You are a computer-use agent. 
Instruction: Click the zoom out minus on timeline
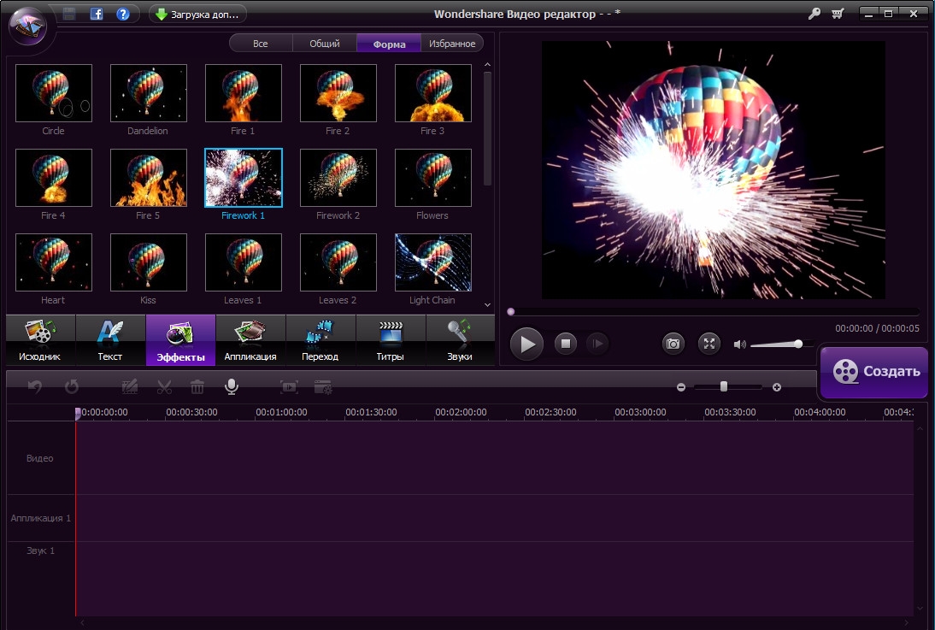pos(681,387)
